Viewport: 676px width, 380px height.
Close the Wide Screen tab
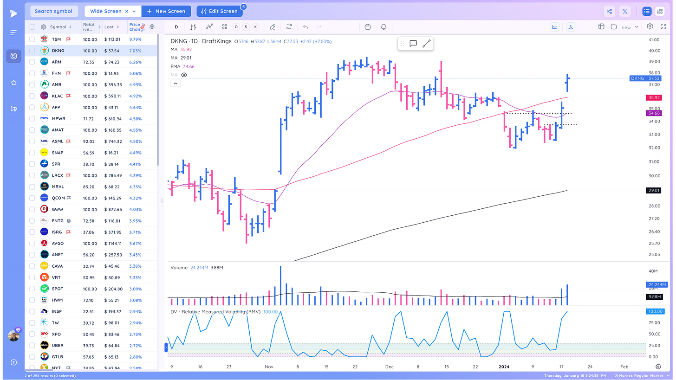pos(127,11)
